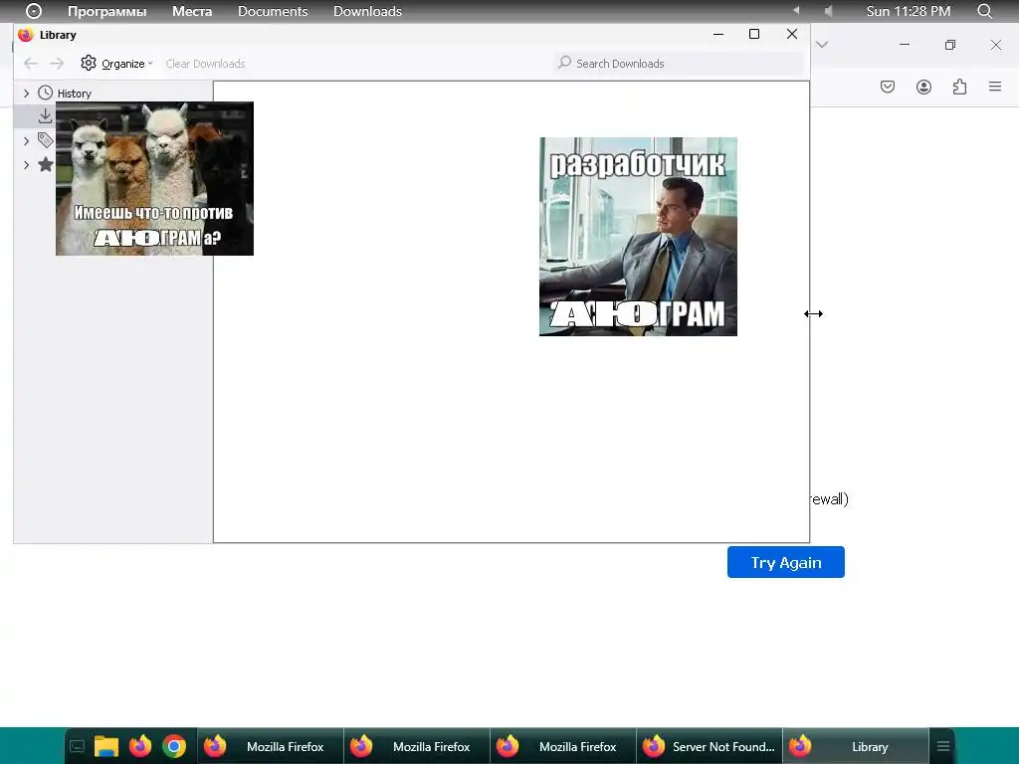The image size is (1019, 764).
Task: Focus the Search Downloads field
Action: 678,63
